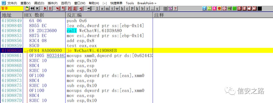Screen dimensions: 273x103
Task: Open References window with 'r' button
Action: (147, 8)
